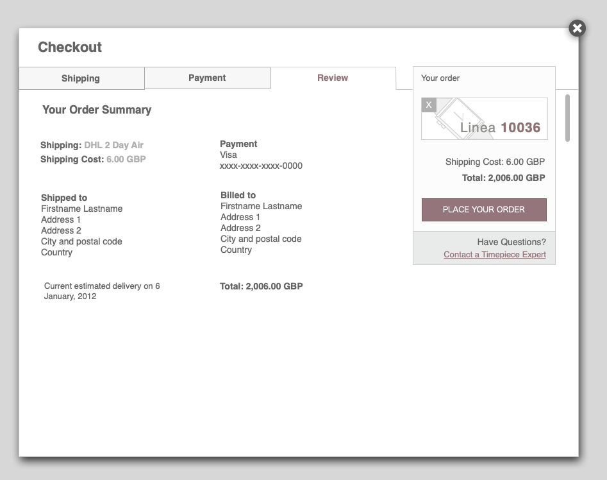The image size is (607, 480).
Task: Switch to the Shipping tab
Action: [81, 78]
